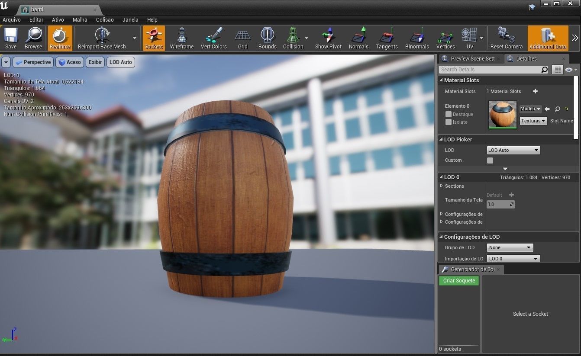Viewport: 581px width, 356px height.
Task: Select the barril asset tab
Action: 58,10
